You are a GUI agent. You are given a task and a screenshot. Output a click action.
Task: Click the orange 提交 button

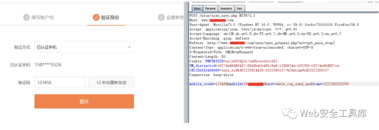pos(84,101)
